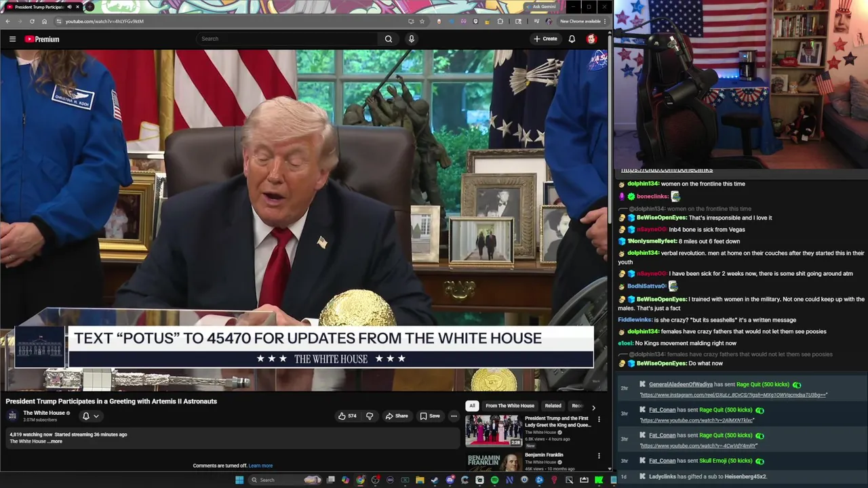Viewport: 868px width, 488px height.
Task: Open more actions ellipsis under video
Action: click(454, 416)
